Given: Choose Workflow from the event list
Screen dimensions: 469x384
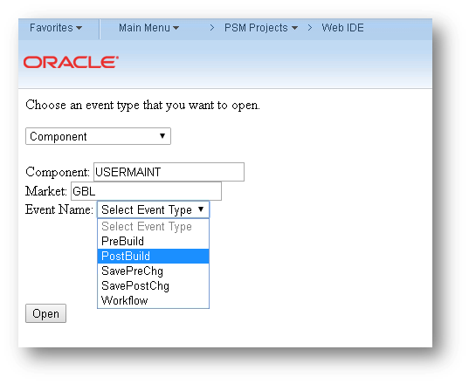Looking at the screenshot, I should [x=153, y=300].
